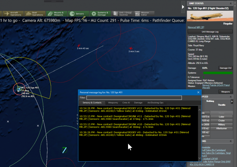The width and height of the screenshot is (237, 167).
Task: Collapse the weapons list panel section
Action: coord(231,141)
